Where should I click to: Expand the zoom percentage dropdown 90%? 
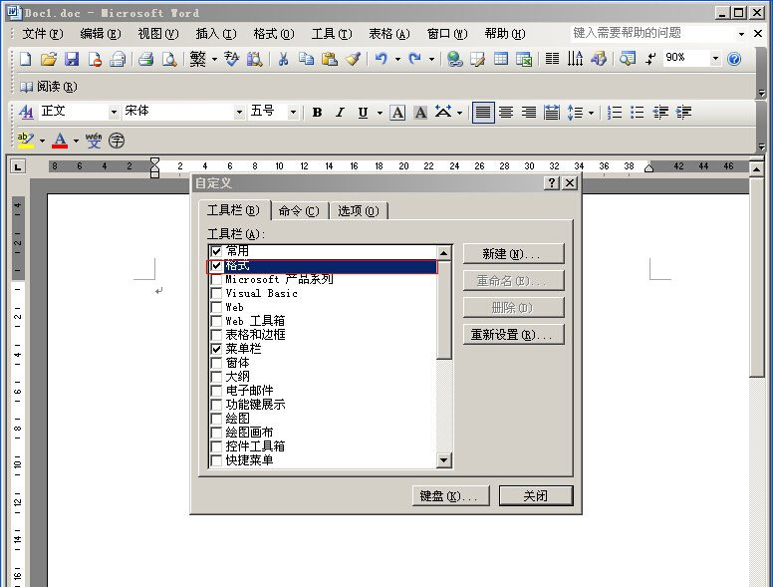[x=714, y=59]
